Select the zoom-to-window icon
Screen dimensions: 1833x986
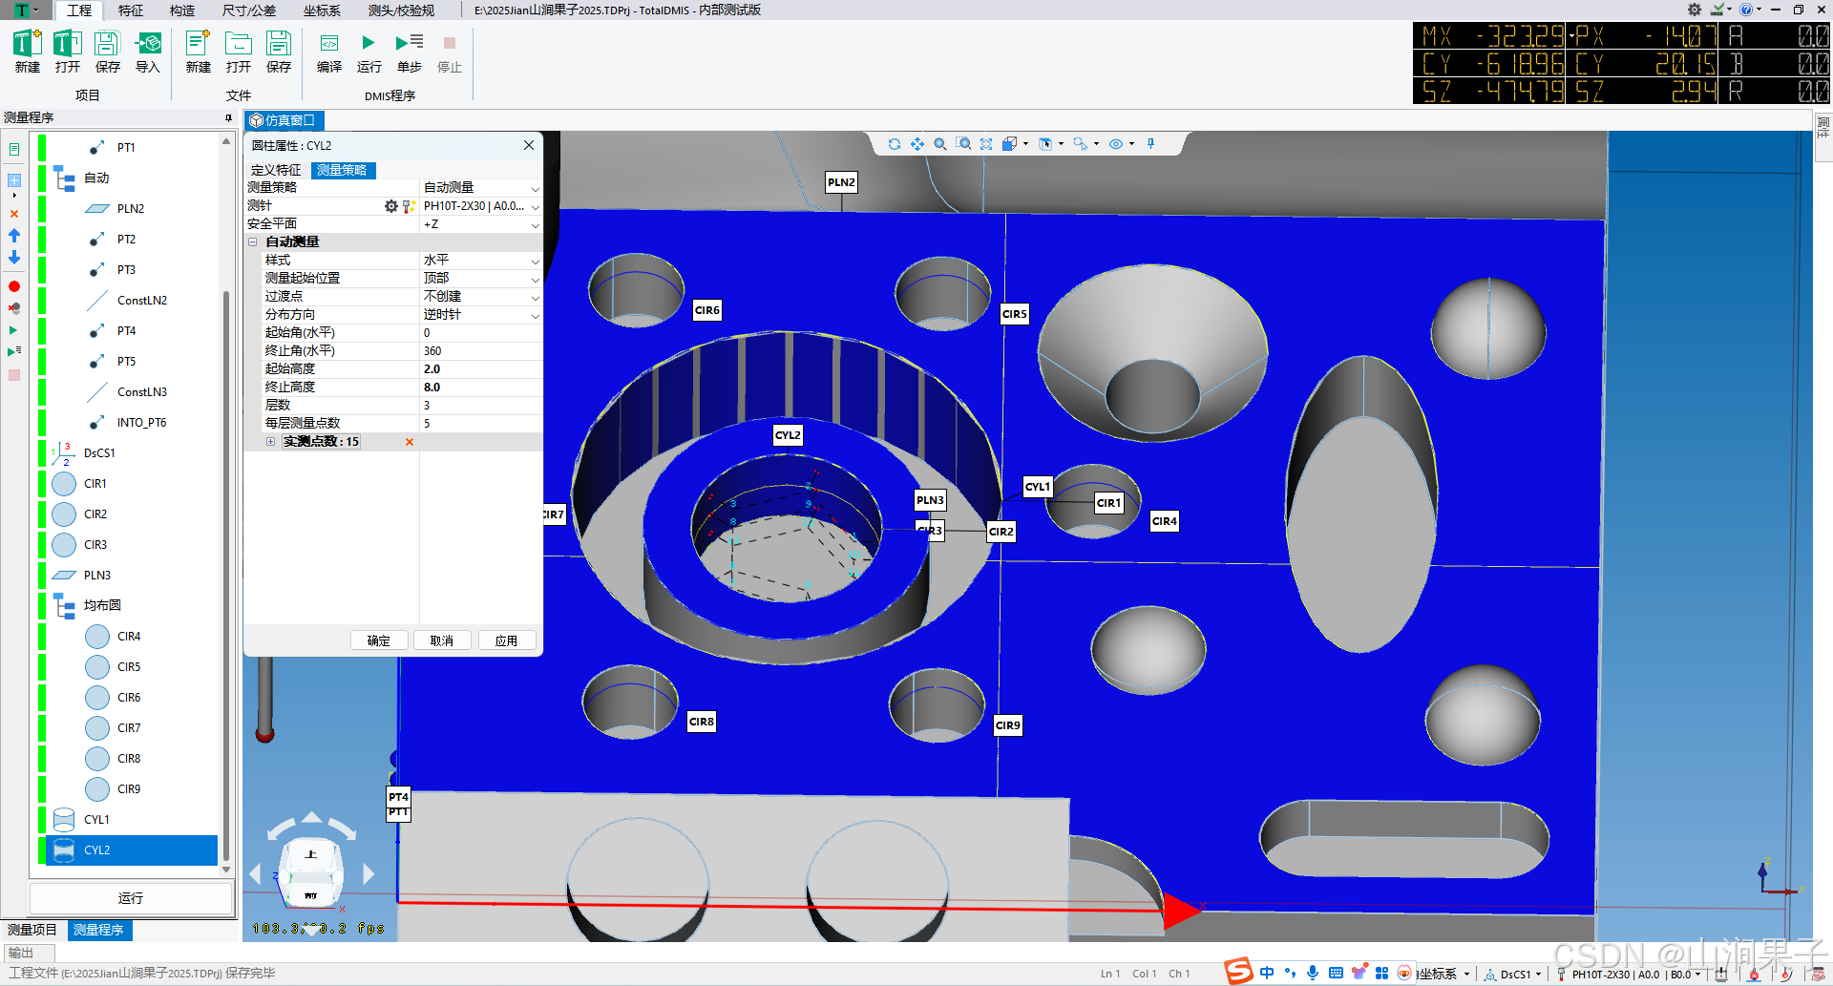pyautogui.click(x=964, y=144)
